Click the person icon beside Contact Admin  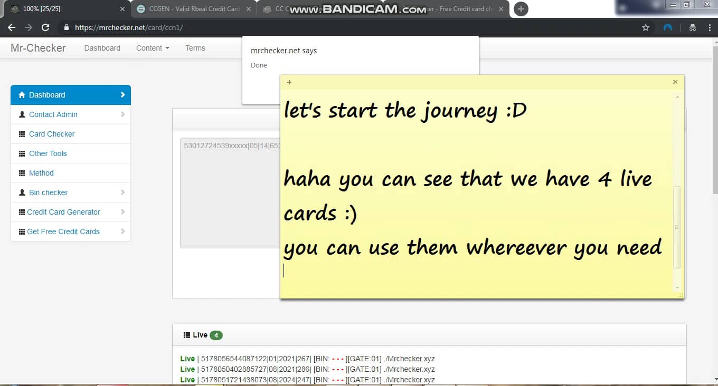(22, 114)
